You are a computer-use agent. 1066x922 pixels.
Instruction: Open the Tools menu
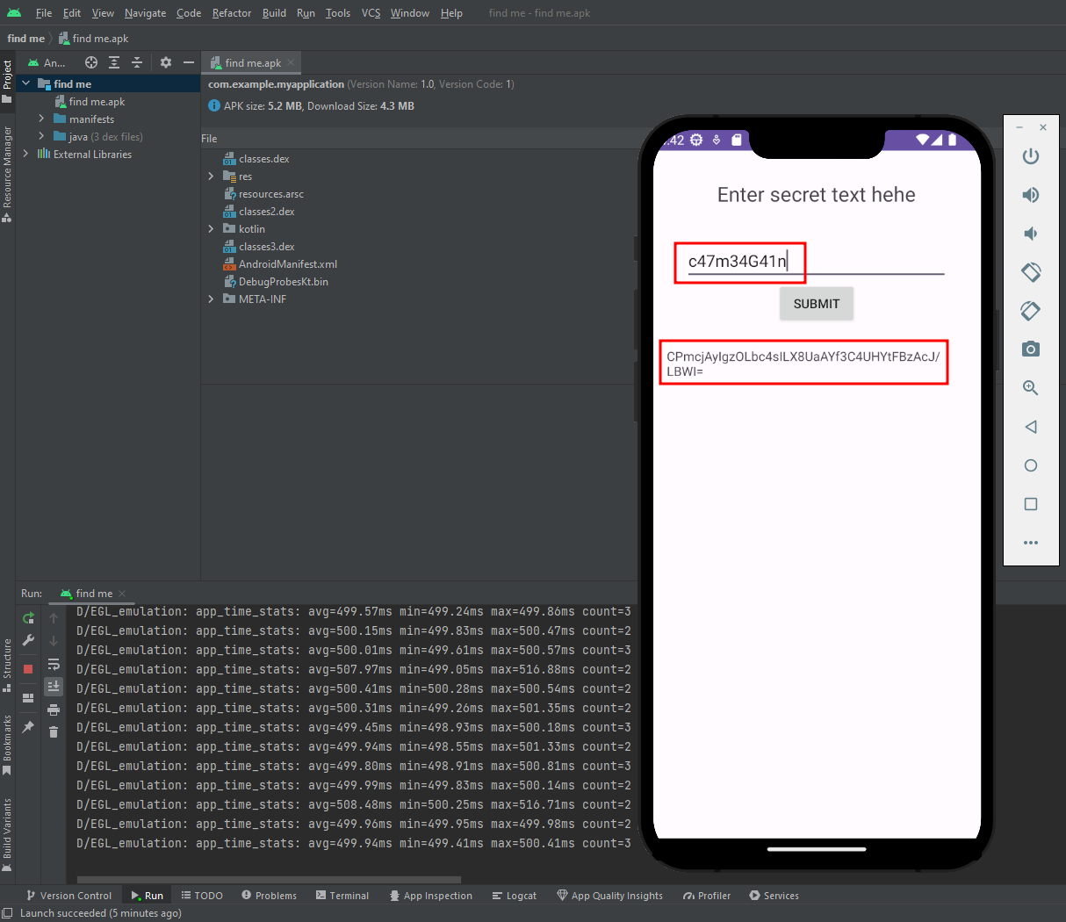coord(338,13)
